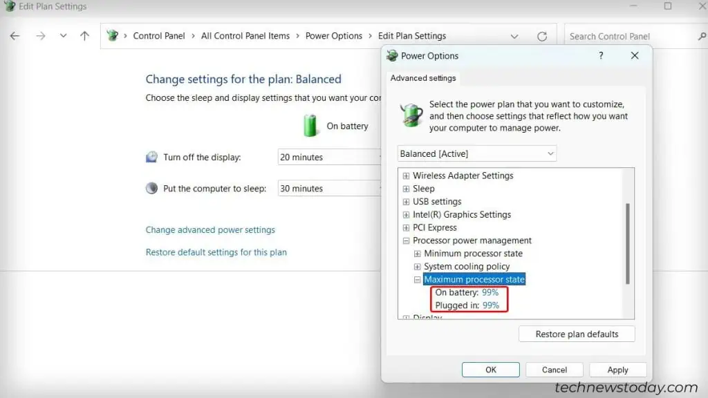This screenshot has width=708, height=398.
Task: Click the display icon beside Turn off the display
Action: tap(151, 157)
